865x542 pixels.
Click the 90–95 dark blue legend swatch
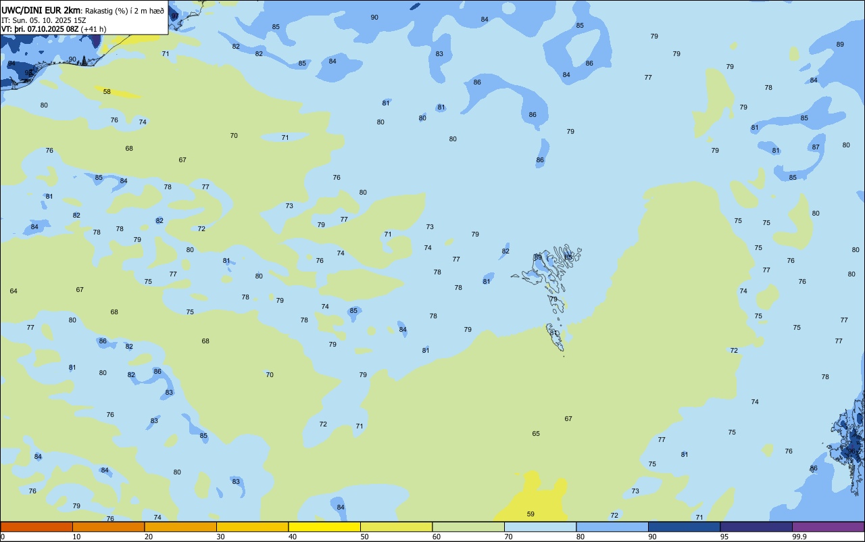pyautogui.click(x=684, y=526)
